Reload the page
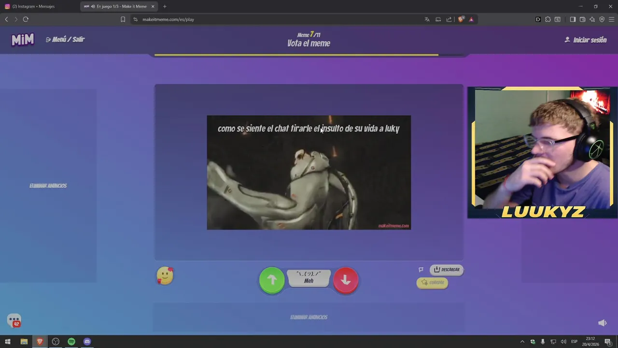The image size is (618, 348). 26,19
